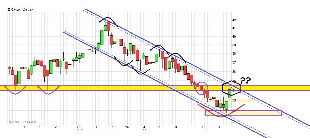Click the green Cancom legend square
This screenshot has width=310, height=138.
click(x=9, y=9)
